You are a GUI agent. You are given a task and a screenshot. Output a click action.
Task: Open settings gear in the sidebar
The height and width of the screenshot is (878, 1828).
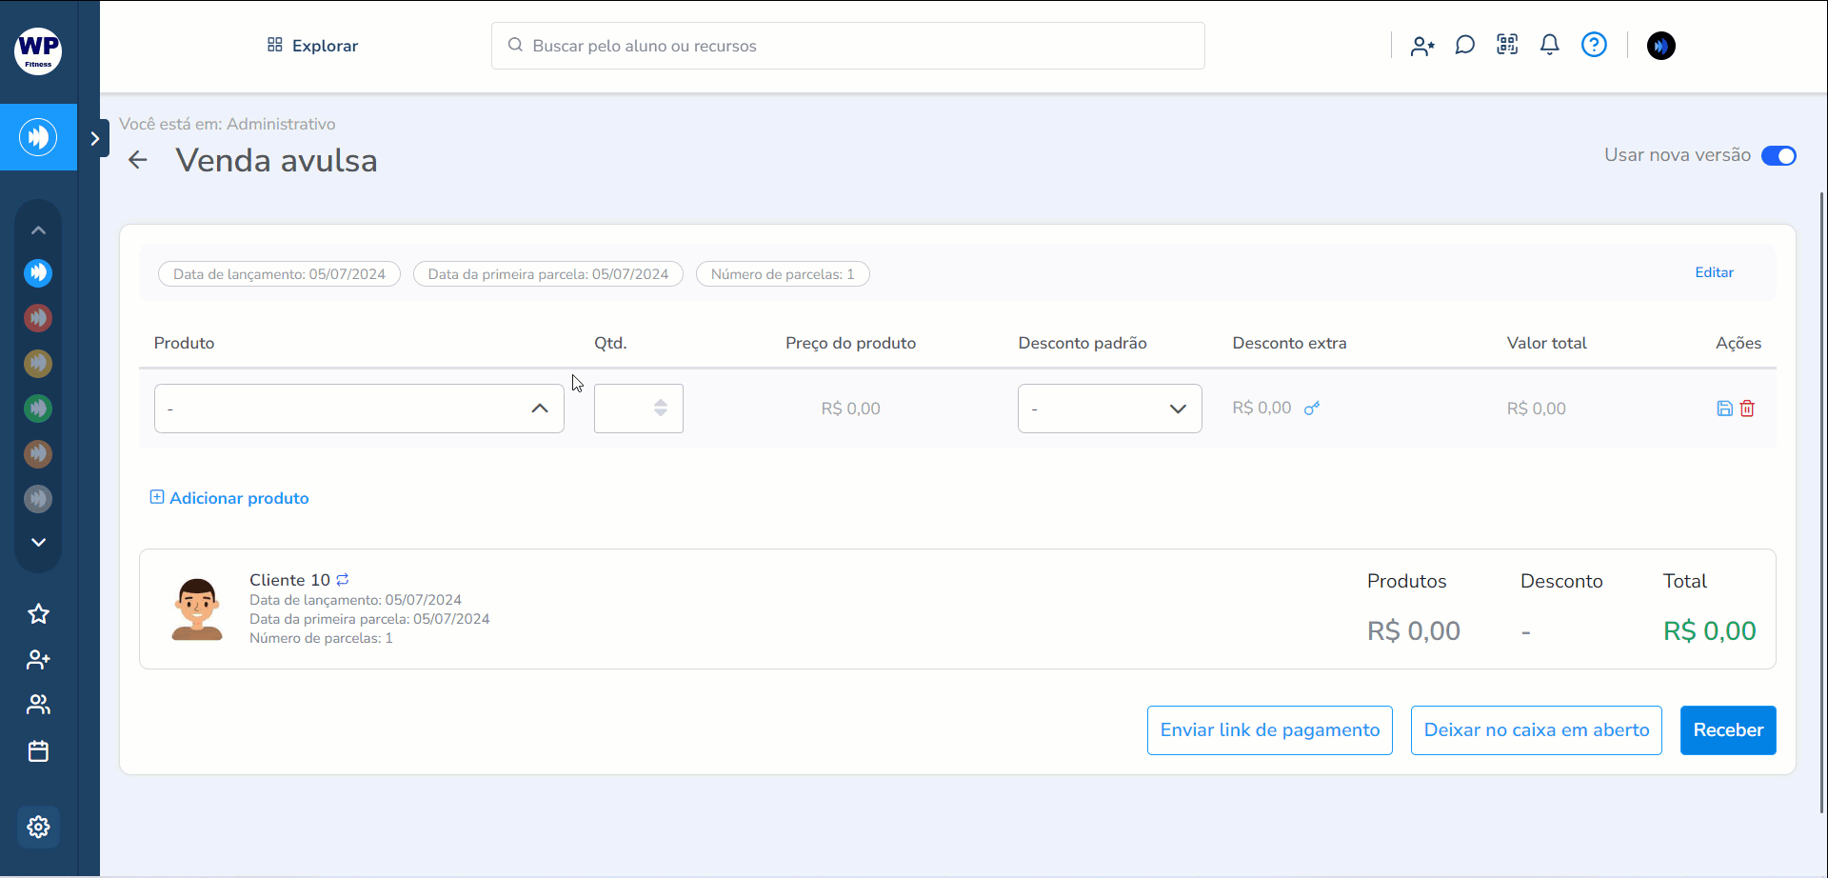coord(38,827)
